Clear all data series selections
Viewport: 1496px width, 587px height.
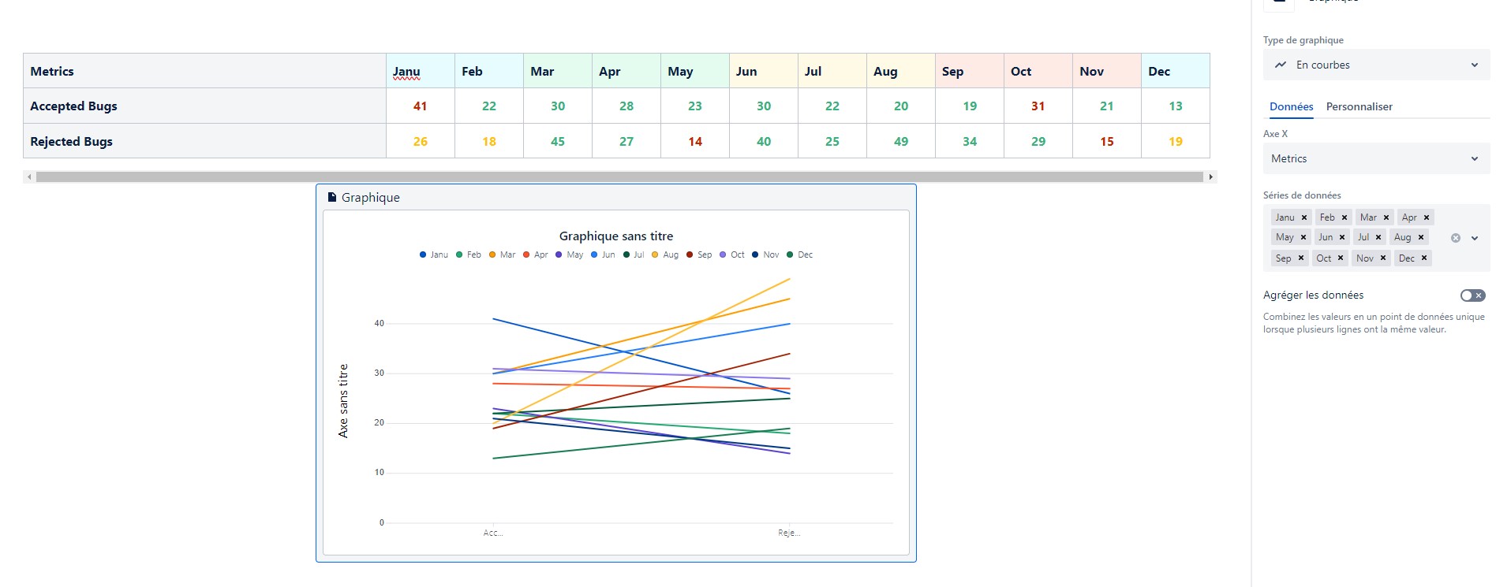tap(1456, 238)
